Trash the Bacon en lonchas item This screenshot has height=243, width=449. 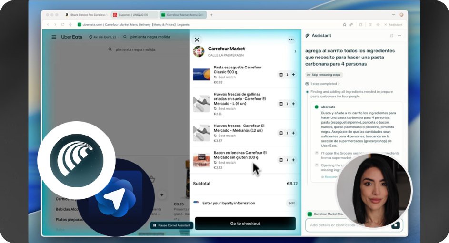(281, 160)
